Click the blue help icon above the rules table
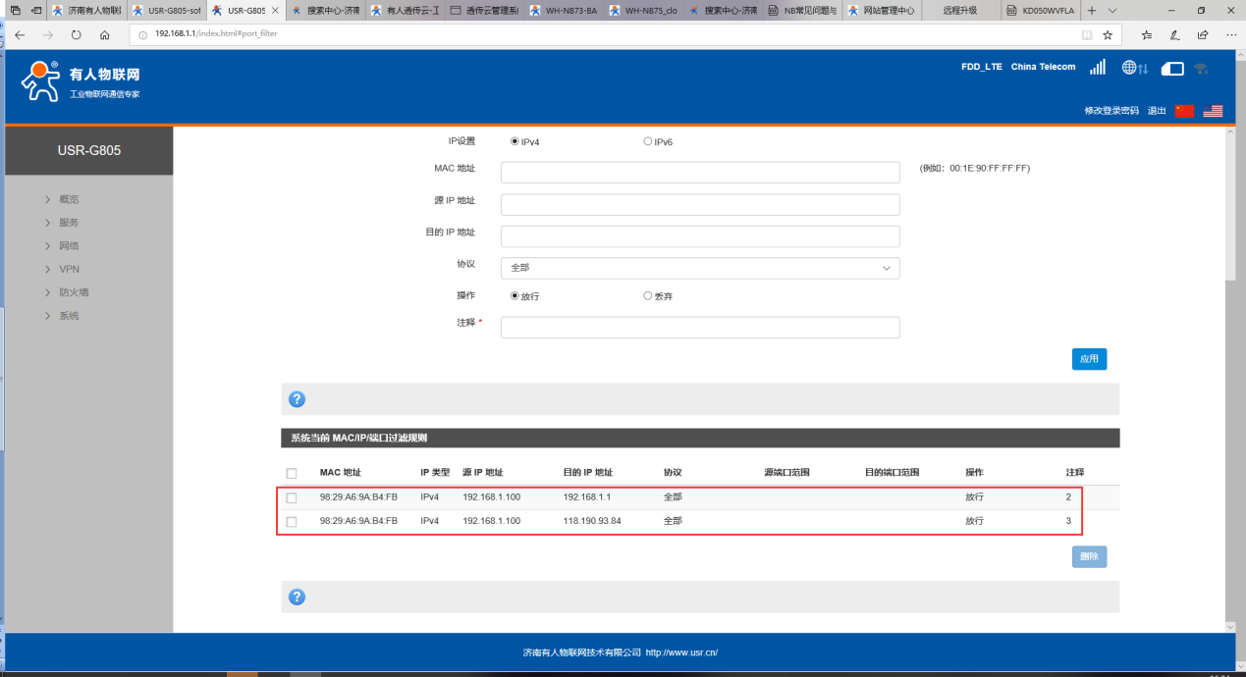1246x677 pixels. coord(297,399)
